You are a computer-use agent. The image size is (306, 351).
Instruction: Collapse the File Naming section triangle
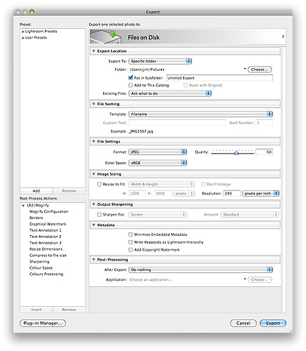[93, 104]
